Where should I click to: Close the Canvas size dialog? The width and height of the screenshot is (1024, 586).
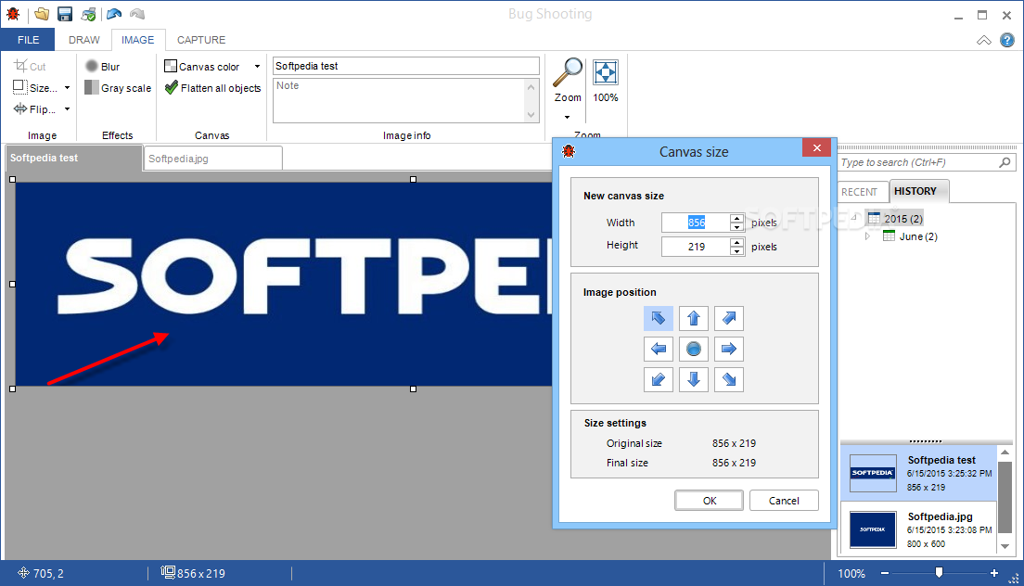point(816,148)
